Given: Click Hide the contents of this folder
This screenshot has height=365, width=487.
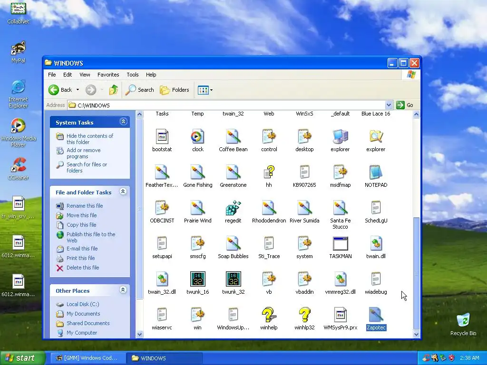Looking at the screenshot, I should (x=90, y=139).
